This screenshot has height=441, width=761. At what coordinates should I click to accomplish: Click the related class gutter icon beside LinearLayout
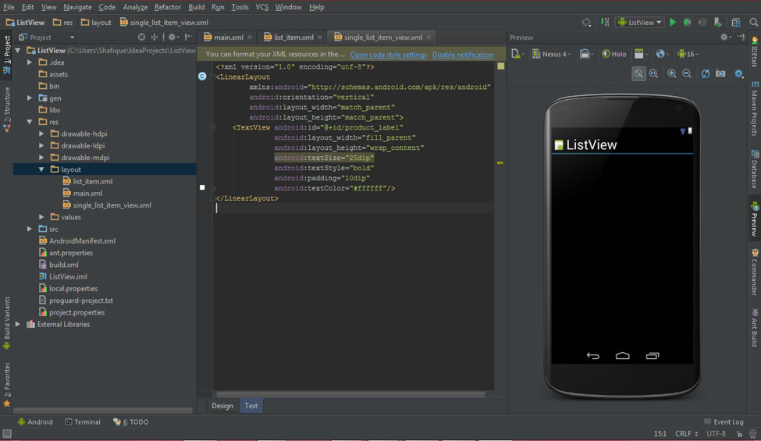coord(202,76)
